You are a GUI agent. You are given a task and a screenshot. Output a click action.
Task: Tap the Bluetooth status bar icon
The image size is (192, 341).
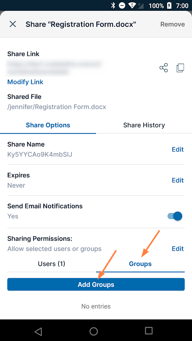(113, 5)
